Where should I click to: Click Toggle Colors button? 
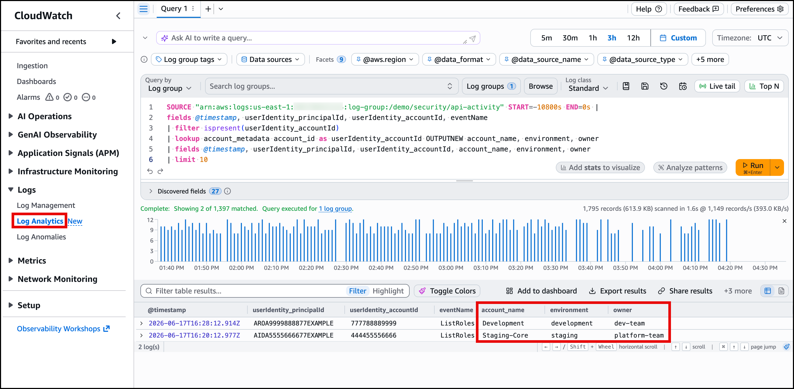tap(447, 291)
